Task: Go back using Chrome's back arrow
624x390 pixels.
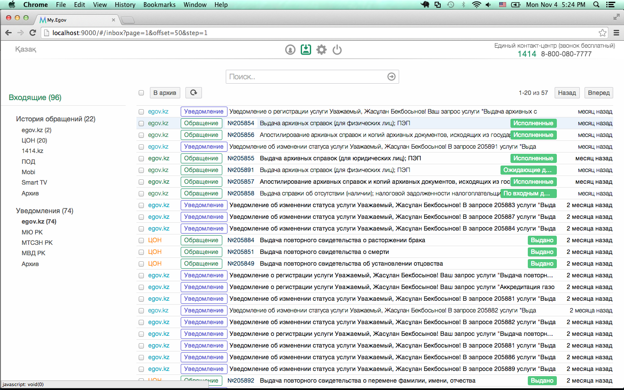Action: tap(8, 32)
